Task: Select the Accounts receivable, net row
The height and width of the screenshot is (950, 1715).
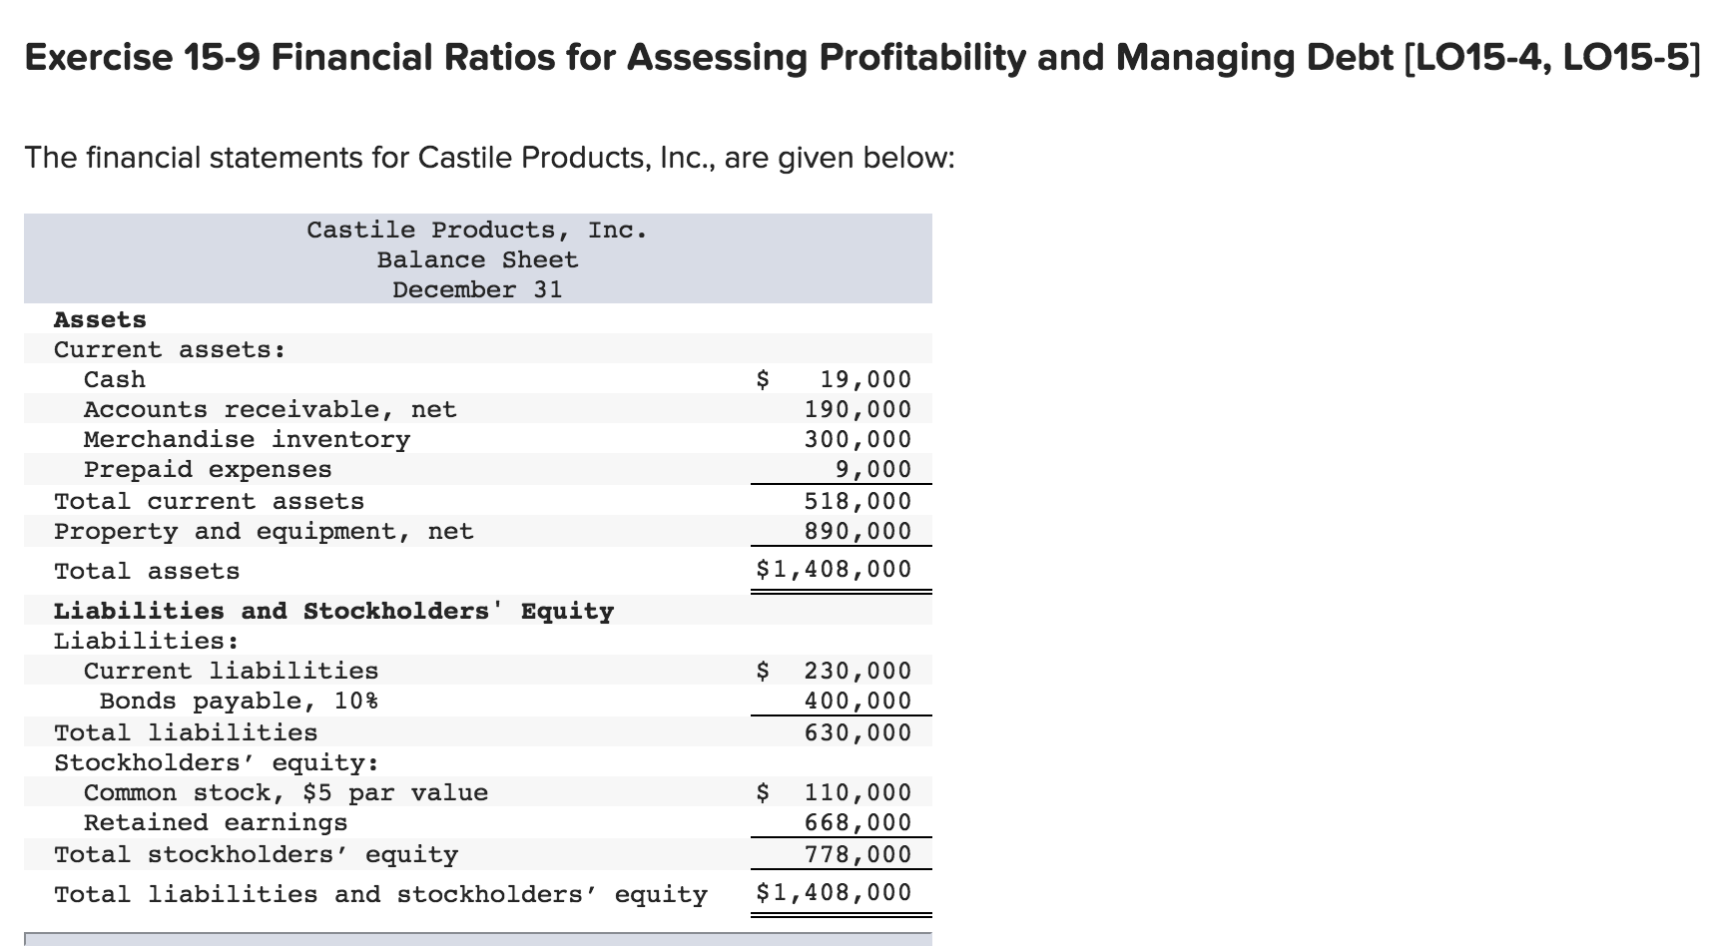Action: [271, 409]
